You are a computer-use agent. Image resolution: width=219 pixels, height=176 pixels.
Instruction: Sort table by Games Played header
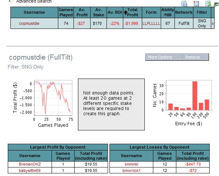click(66, 12)
